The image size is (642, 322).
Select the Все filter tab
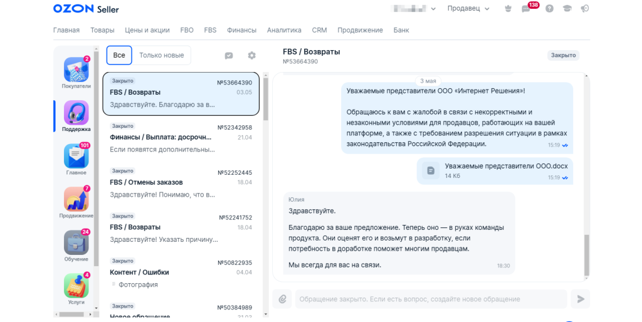click(119, 55)
